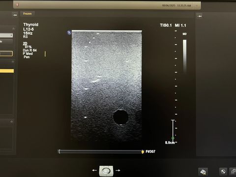Click the left arrow beside the trackball

tap(94, 171)
